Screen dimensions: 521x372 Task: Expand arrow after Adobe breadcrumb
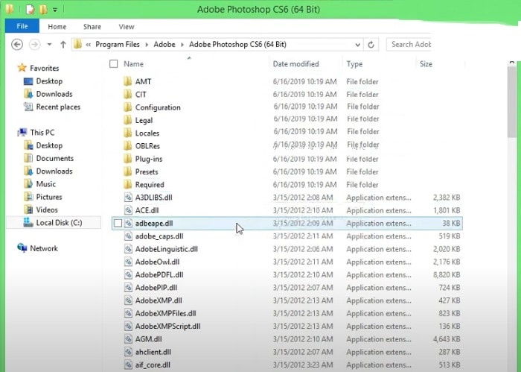182,45
